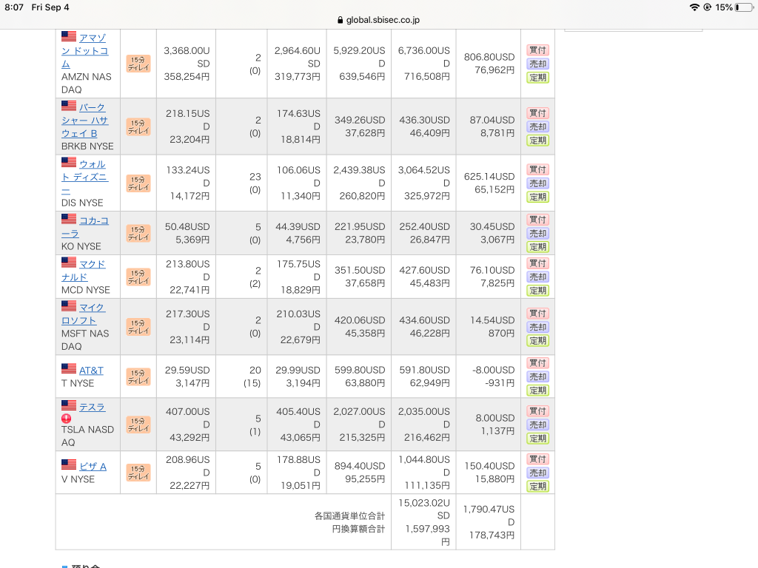The height and width of the screenshot is (568, 758).
Task: Click the 定期 recurring button for MSFT
Action: [537, 340]
